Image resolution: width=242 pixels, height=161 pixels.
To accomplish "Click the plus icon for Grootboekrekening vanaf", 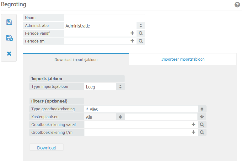I will (x=193, y=124).
